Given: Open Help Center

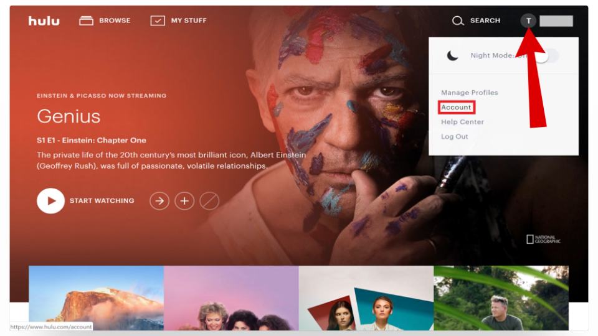Looking at the screenshot, I should pyautogui.click(x=462, y=122).
